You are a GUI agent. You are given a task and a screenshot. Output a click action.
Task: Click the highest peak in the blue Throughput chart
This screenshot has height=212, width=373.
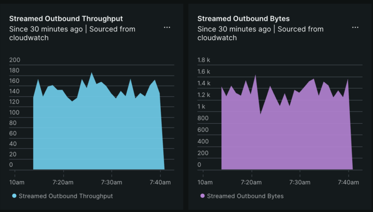pyautogui.click(x=92, y=73)
